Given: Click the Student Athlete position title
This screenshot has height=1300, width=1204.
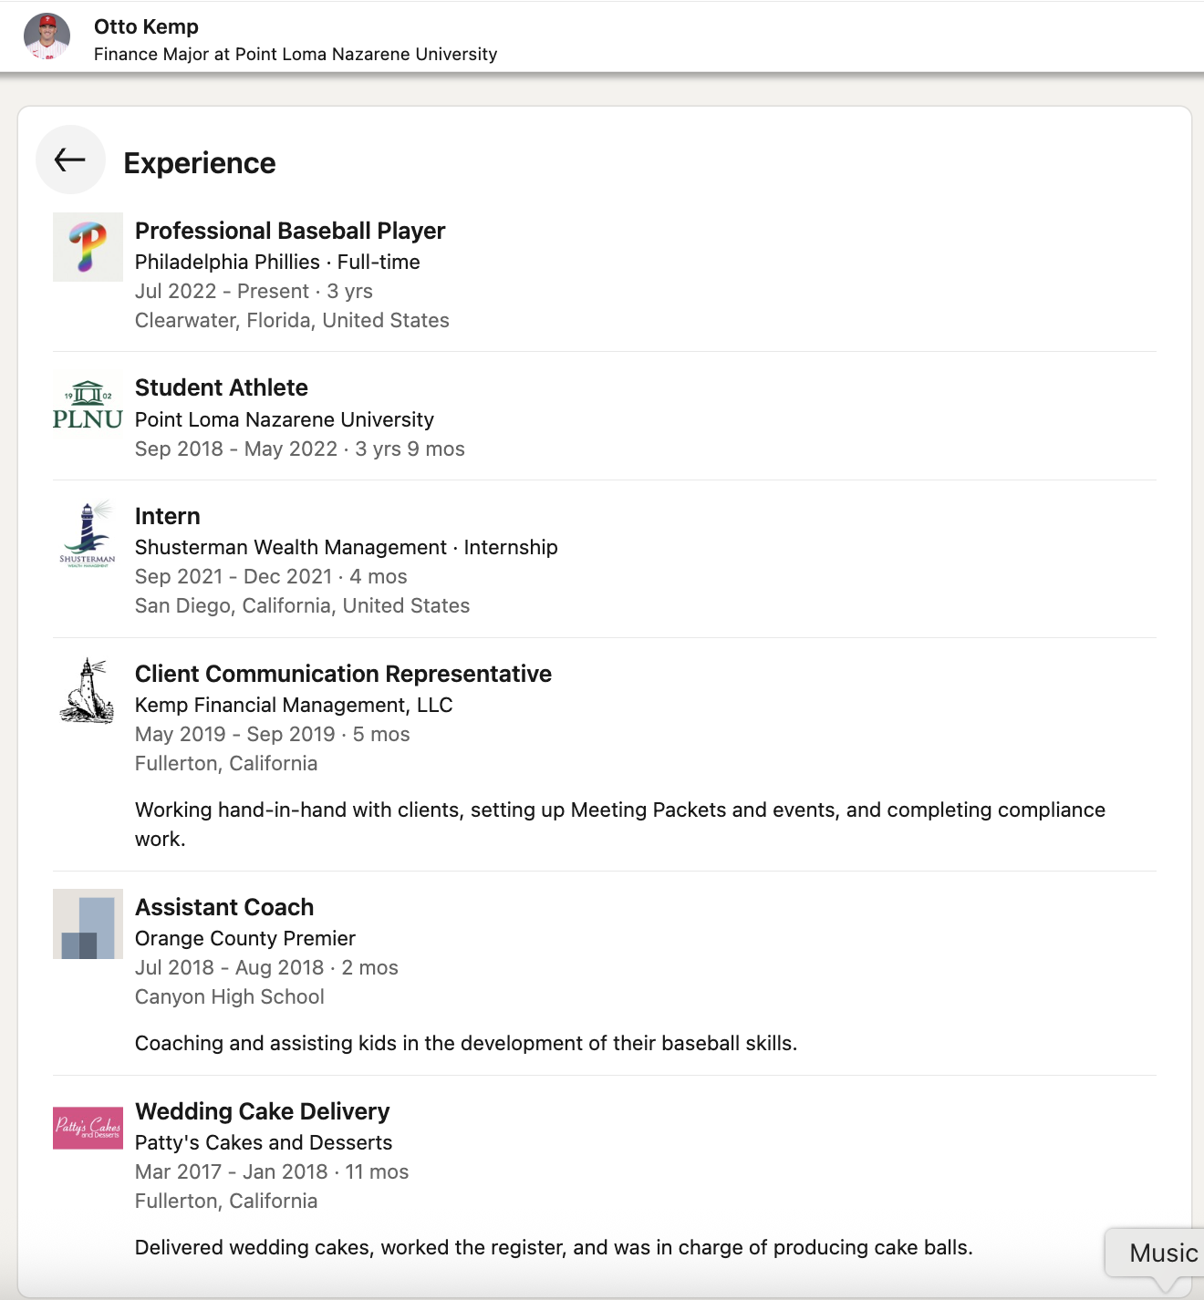Looking at the screenshot, I should (222, 387).
